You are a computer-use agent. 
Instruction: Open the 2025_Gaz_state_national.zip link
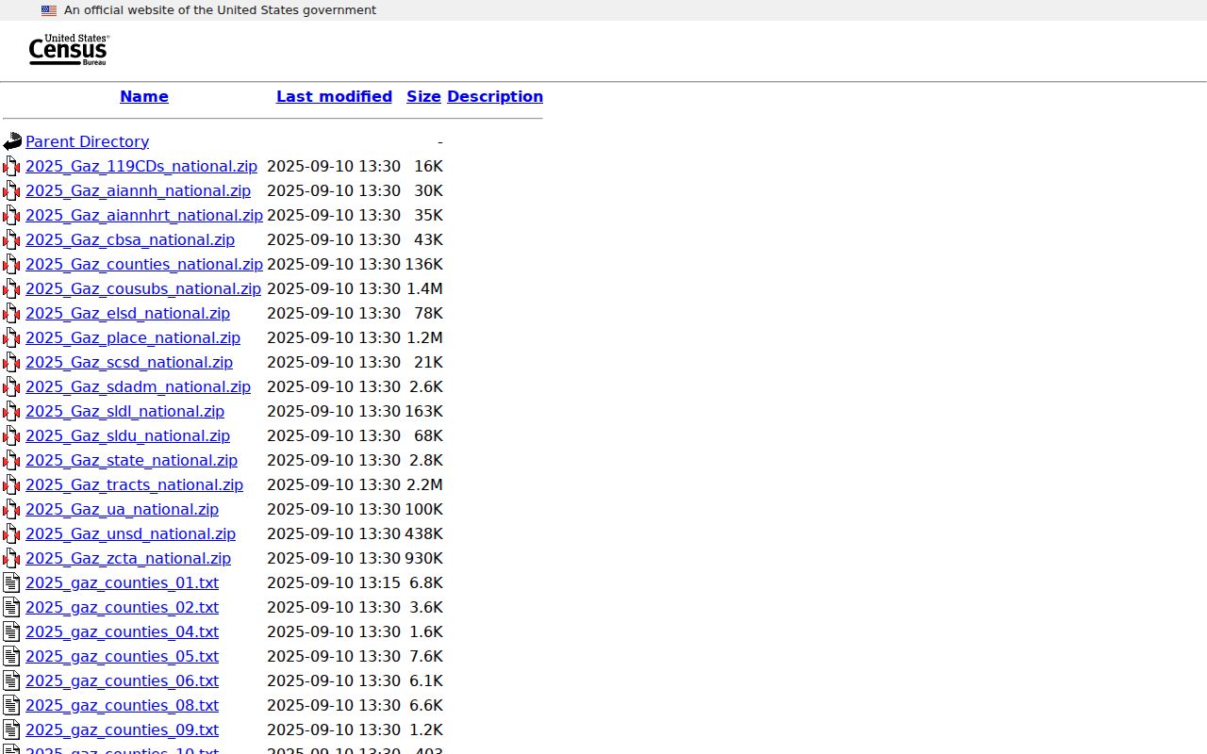131,460
